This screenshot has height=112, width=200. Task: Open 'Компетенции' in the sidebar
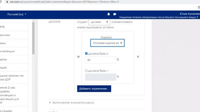[x=14, y=51]
